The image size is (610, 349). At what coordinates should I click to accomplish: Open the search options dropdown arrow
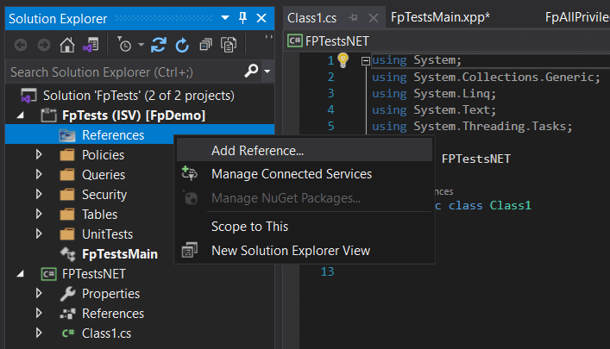[x=267, y=72]
